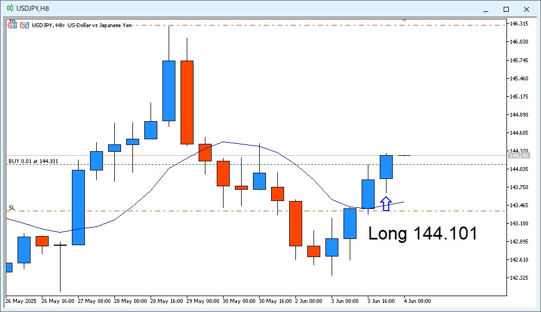Click the 145.175 price axis label
Image resolution: width=541 pixels, height=312 pixels.
pyautogui.click(x=519, y=97)
